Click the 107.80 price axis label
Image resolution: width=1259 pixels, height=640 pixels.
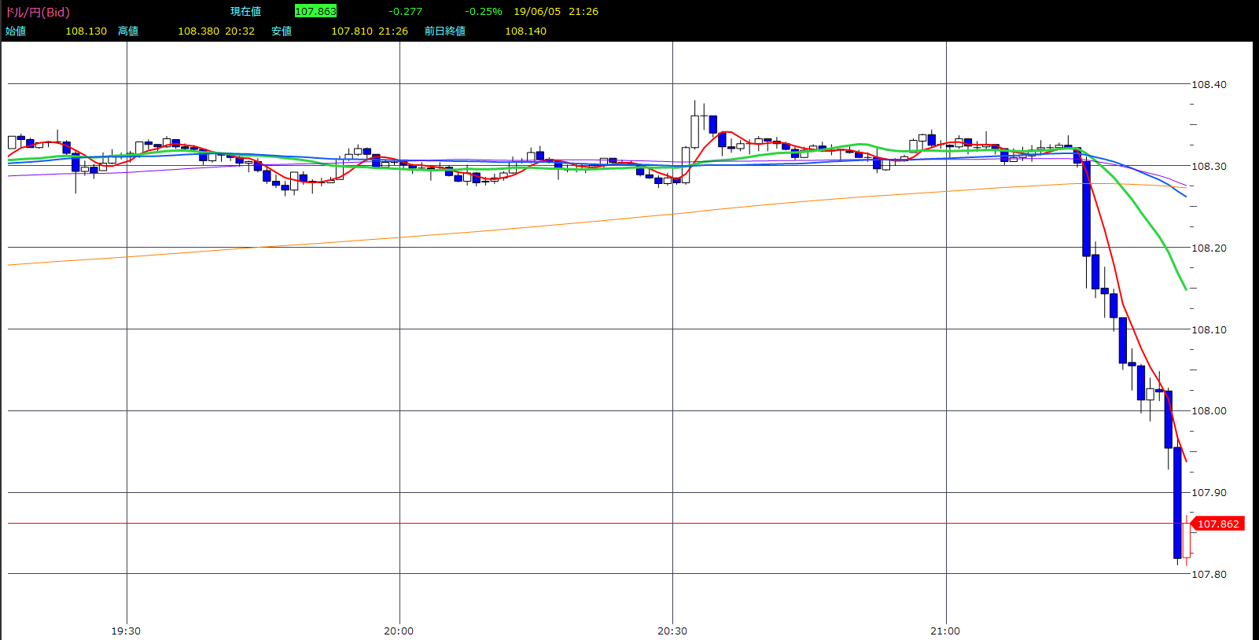(1209, 574)
